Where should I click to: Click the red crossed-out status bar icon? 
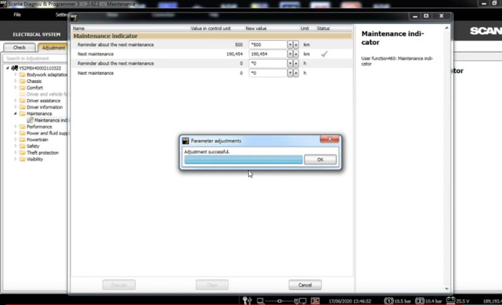pyautogui.click(x=315, y=301)
